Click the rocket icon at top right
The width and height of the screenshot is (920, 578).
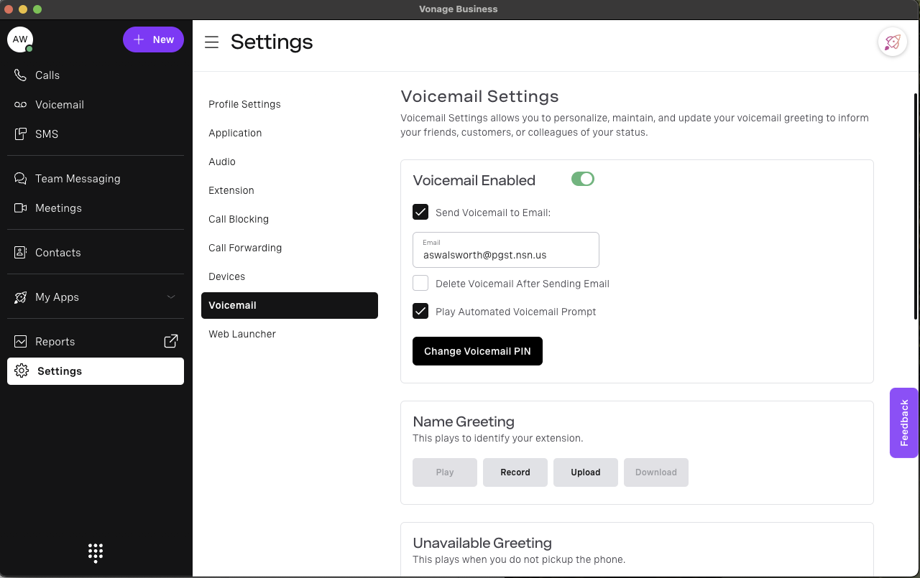coord(892,42)
